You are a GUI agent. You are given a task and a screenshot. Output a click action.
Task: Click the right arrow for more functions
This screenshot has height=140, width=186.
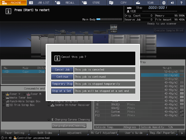click(182, 133)
